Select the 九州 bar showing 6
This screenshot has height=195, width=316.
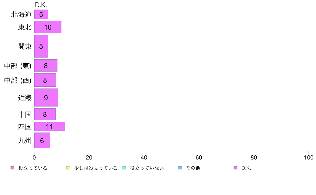42,140
